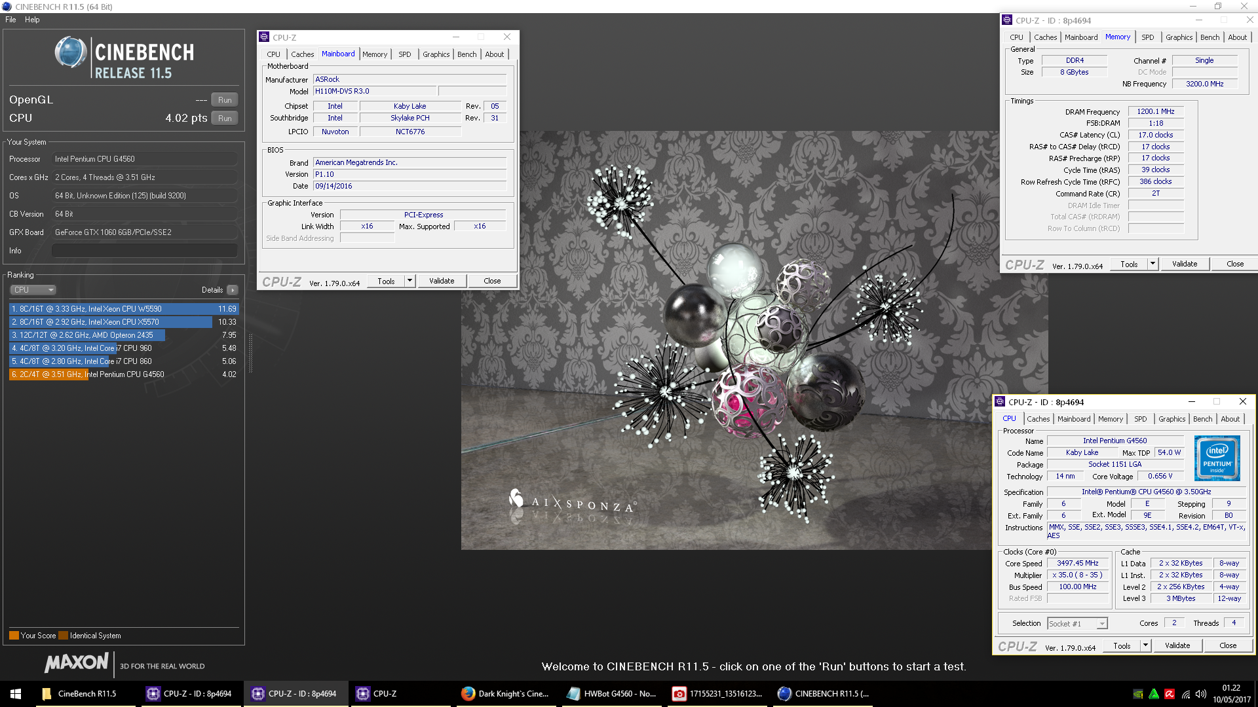The width and height of the screenshot is (1258, 707).
Task: Open Mainboard tab in Memory window
Action: point(1081,37)
